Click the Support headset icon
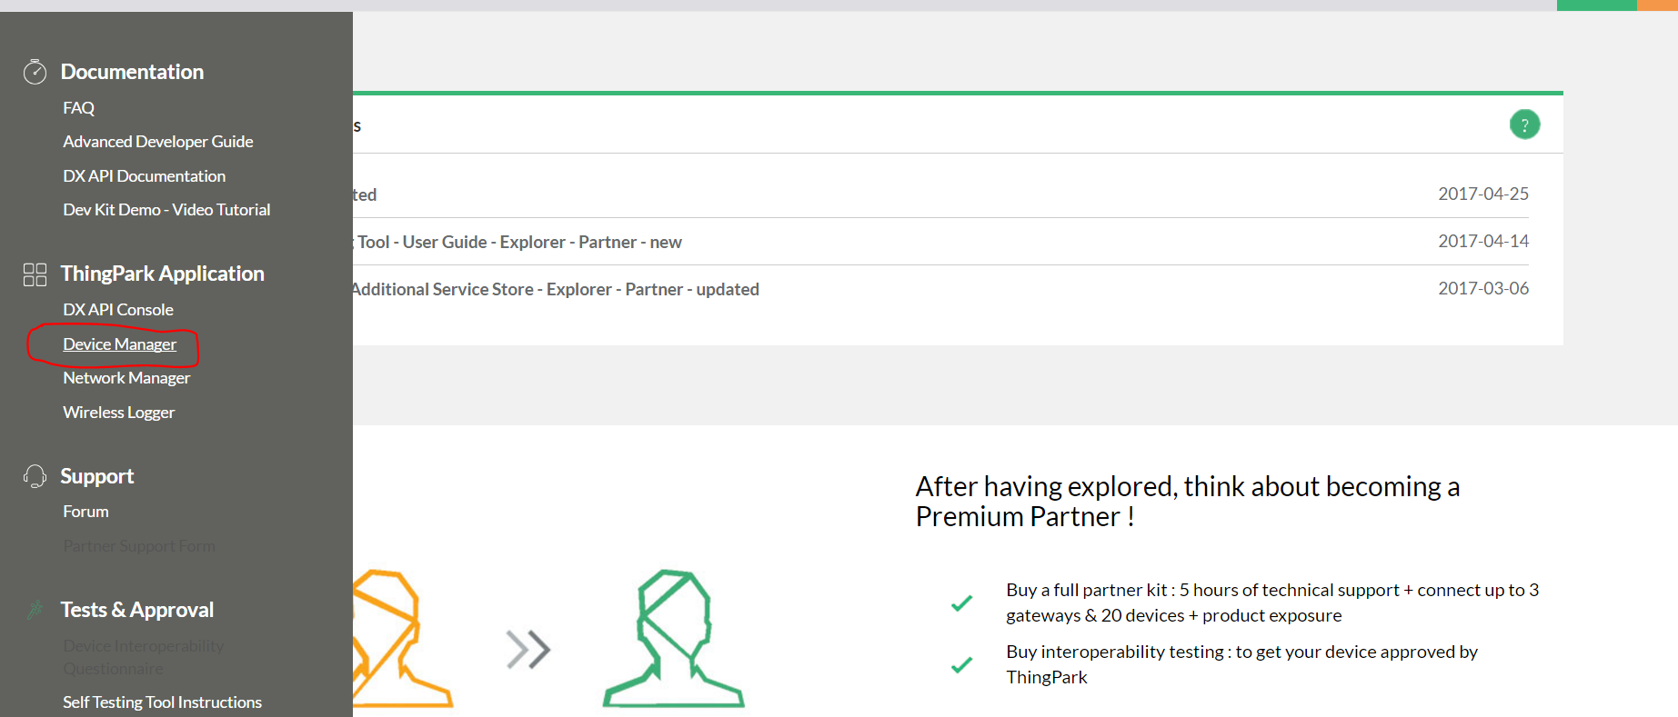Viewport: 1678px width, 717px height. 35,476
